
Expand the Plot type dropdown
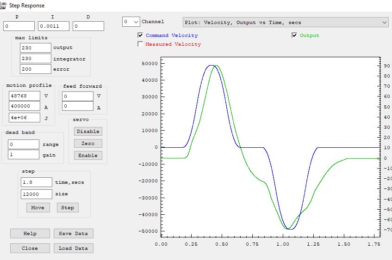(x=285, y=22)
